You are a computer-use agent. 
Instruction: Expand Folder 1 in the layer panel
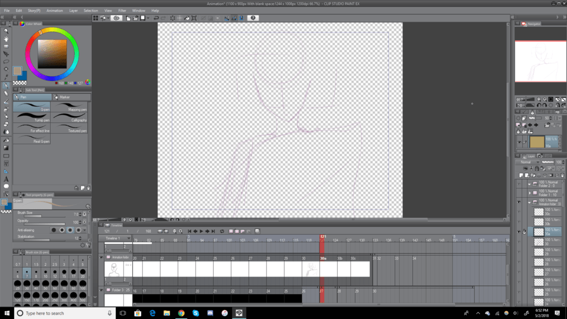[x=529, y=193]
